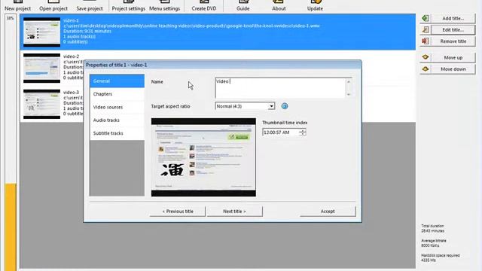Click the Add title... button

pyautogui.click(x=453, y=18)
